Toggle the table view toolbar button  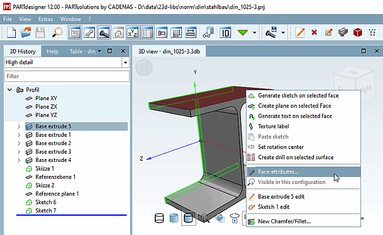148,32
